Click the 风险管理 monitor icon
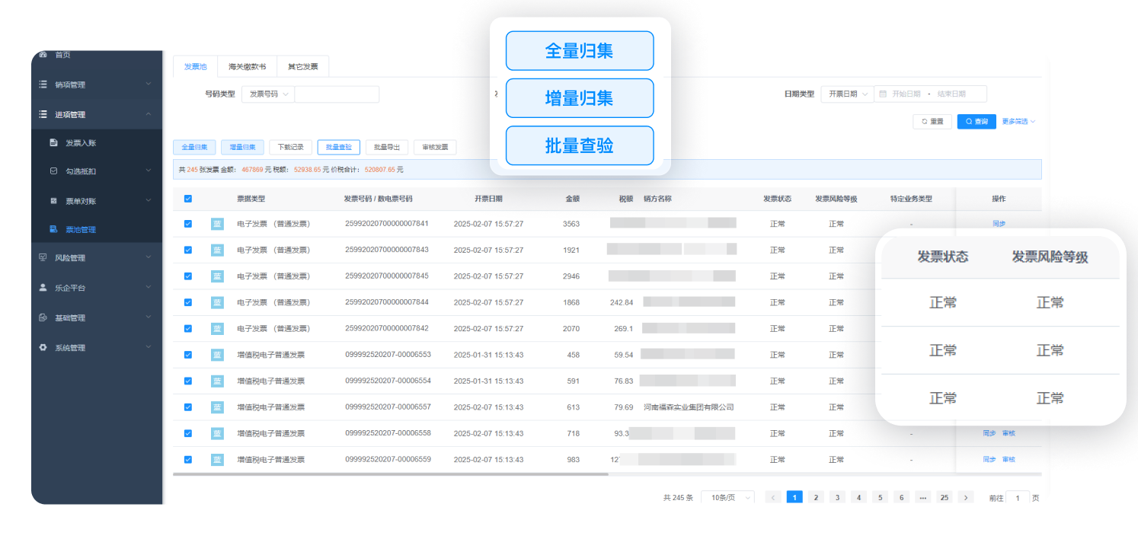This screenshot has height=539, width=1138. pyautogui.click(x=43, y=258)
